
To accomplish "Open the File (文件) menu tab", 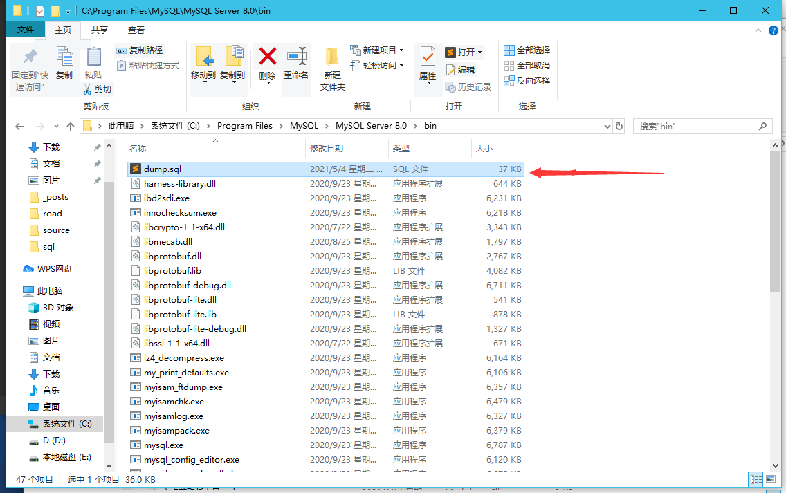I will click(26, 30).
